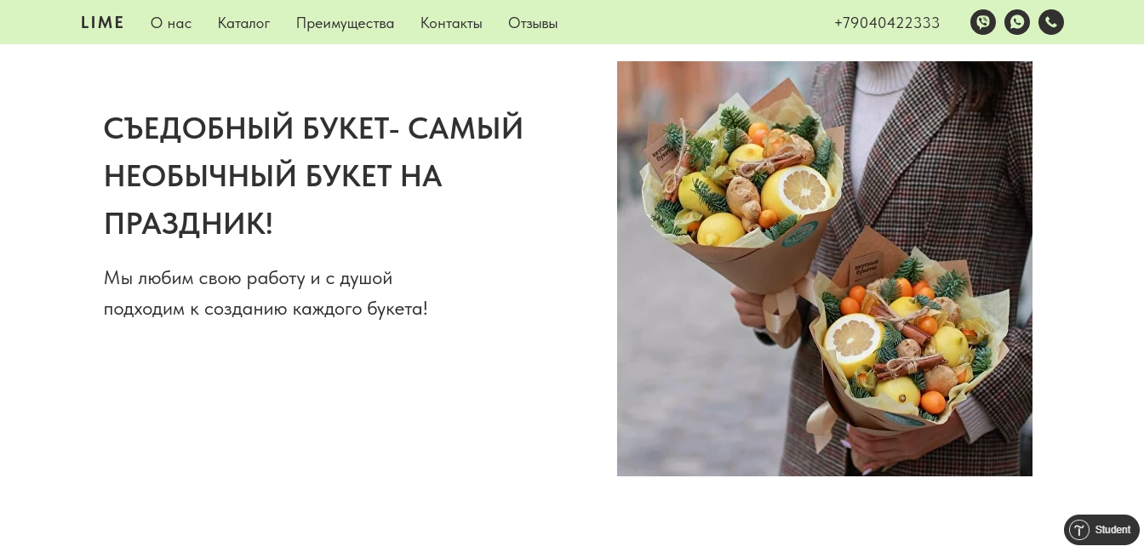
Task: Click the main heading Съедобный букет
Action: click(313, 176)
